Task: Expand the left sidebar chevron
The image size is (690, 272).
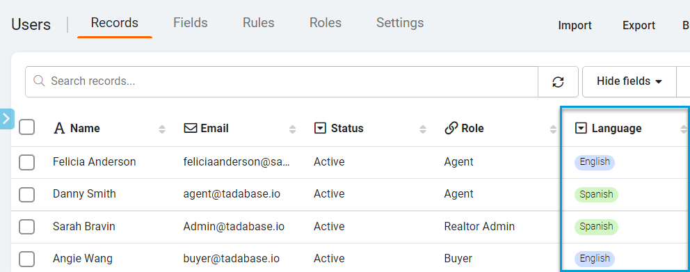Action: pos(6,118)
